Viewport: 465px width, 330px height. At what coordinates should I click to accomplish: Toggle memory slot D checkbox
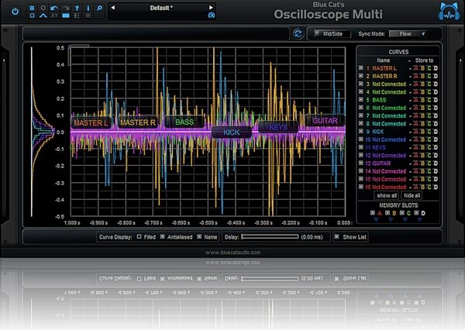pyautogui.click(x=416, y=212)
